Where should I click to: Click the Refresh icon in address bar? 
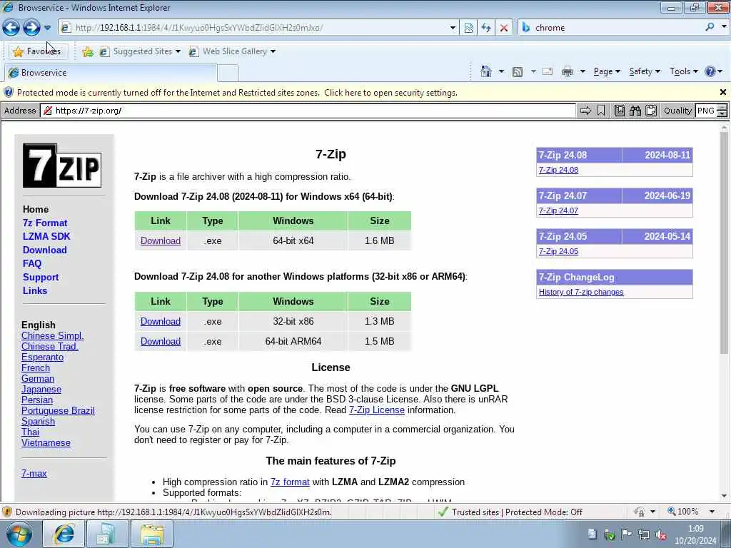click(x=486, y=28)
